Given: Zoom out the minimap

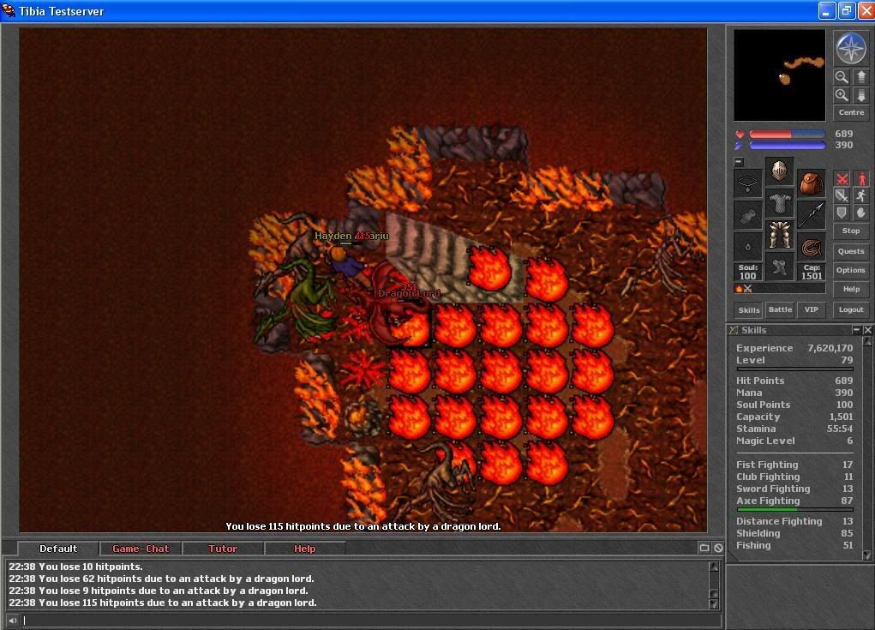Looking at the screenshot, I should (842, 77).
